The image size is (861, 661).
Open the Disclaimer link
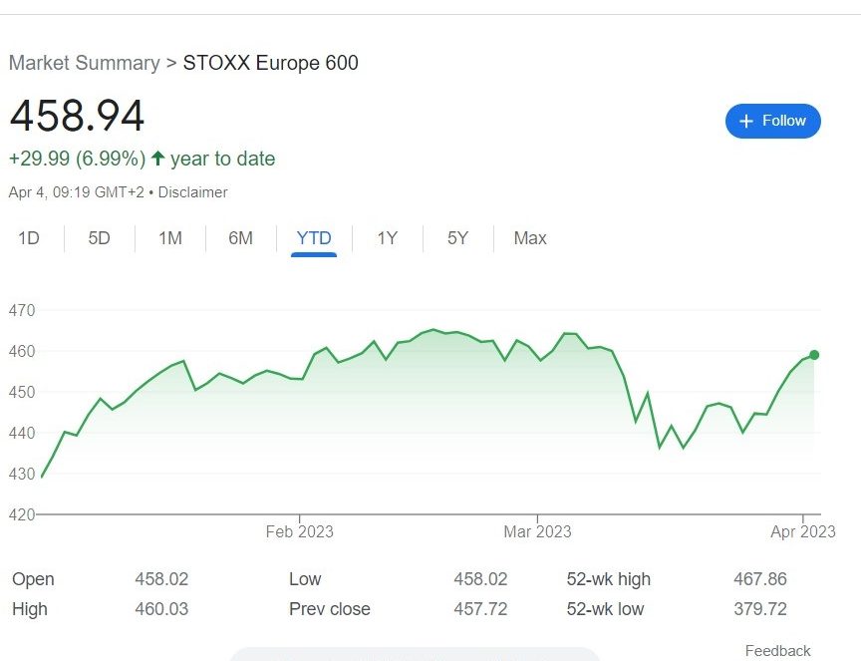pyautogui.click(x=192, y=192)
